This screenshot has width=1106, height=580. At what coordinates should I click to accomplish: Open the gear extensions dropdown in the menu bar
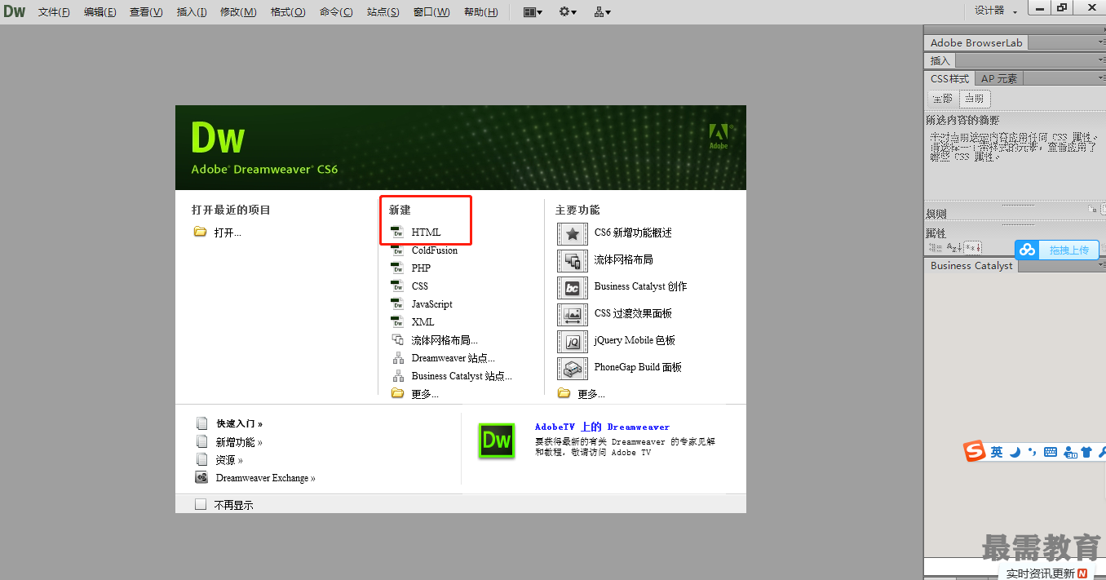[568, 12]
